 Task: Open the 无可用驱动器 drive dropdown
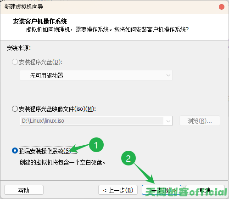(x=96, y=75)
